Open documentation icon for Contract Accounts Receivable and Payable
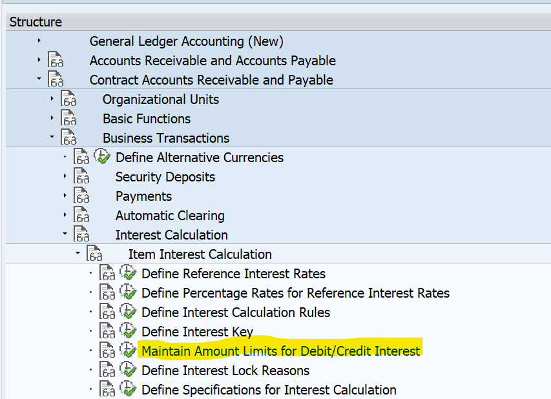This screenshot has height=399, width=551. tap(56, 79)
